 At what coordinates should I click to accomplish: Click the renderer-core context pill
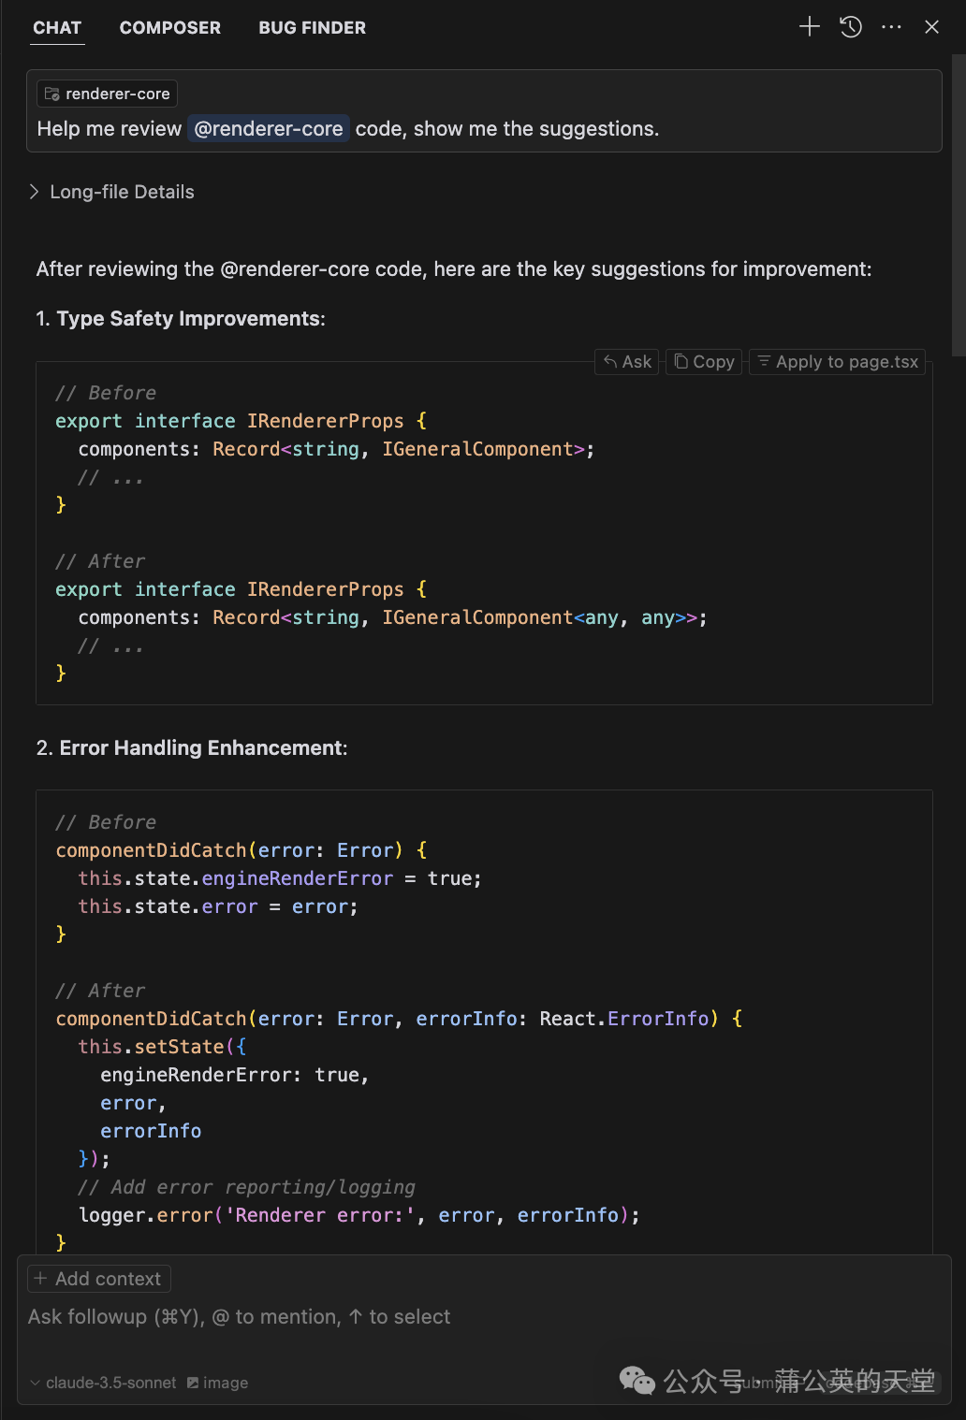tap(107, 94)
